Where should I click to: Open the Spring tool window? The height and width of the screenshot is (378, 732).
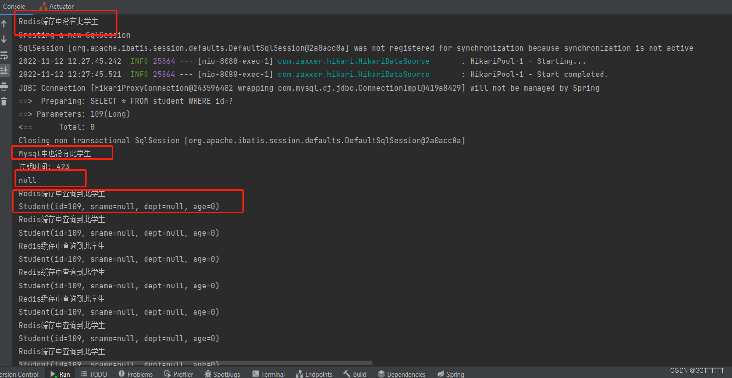(451, 374)
